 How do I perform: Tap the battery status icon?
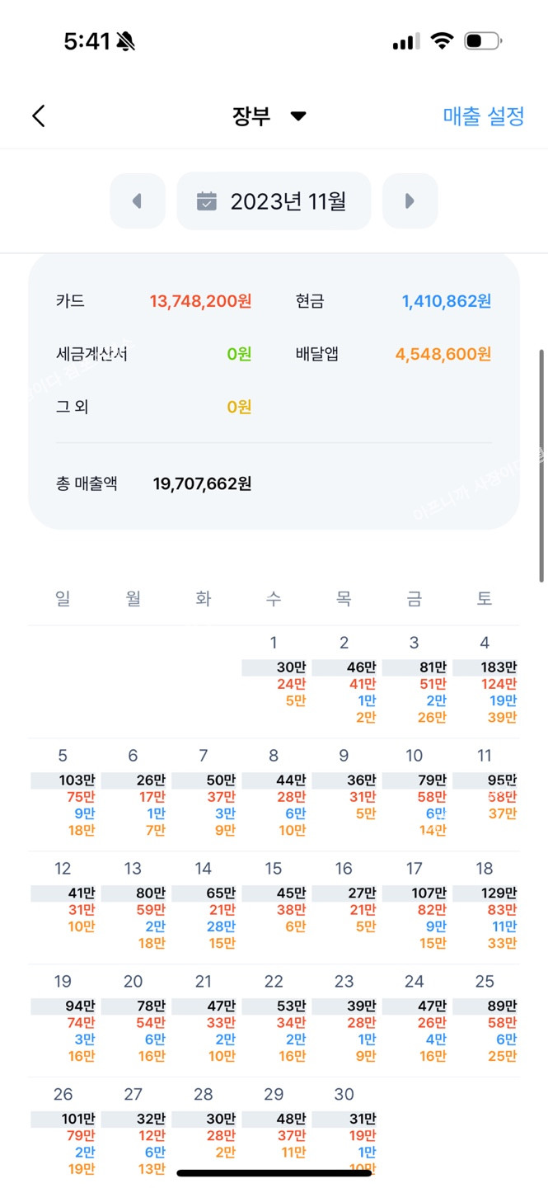coord(483,41)
